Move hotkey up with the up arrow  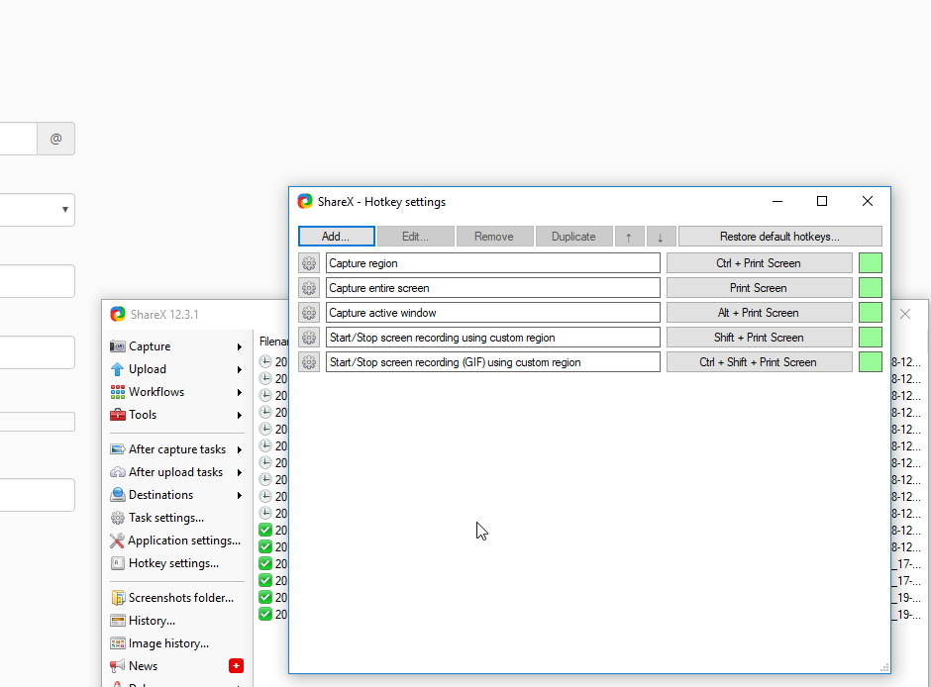point(629,237)
